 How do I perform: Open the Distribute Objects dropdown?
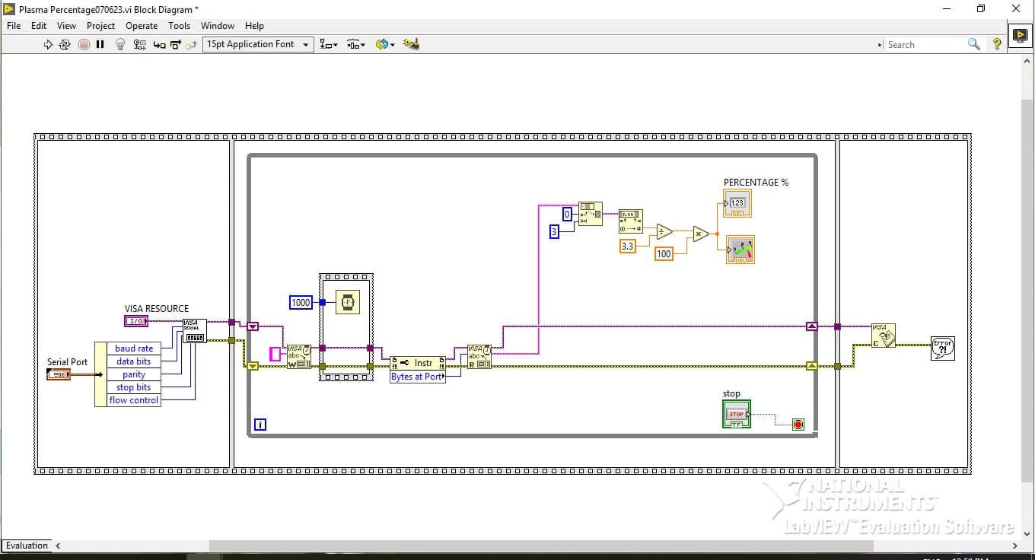355,44
